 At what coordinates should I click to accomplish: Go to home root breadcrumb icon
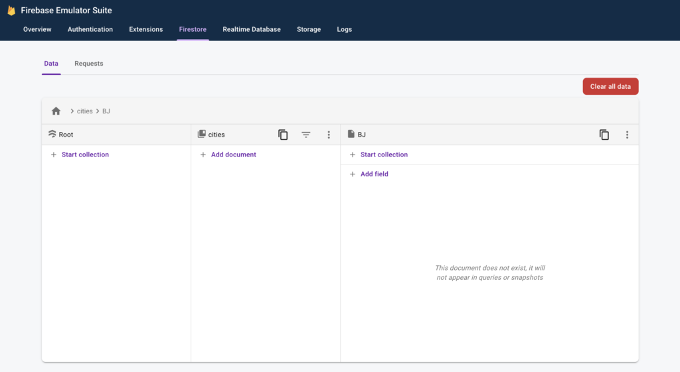(x=56, y=111)
